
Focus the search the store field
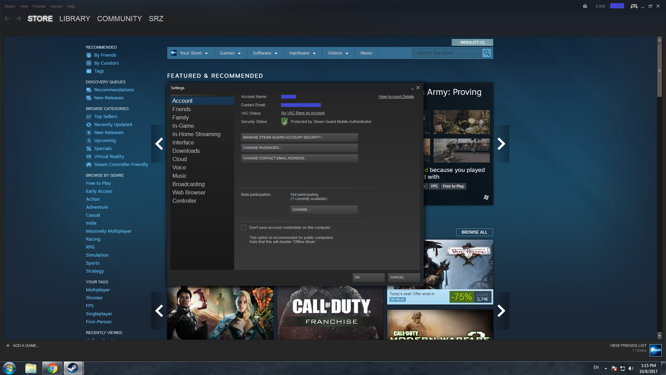(447, 53)
